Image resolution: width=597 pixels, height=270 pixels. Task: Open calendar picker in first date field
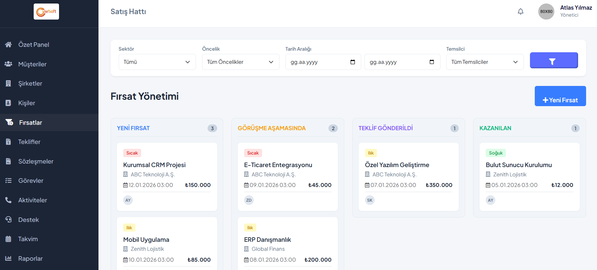353,62
